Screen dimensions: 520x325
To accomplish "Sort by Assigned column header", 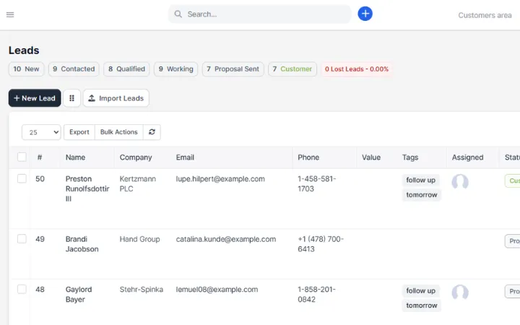I will point(467,157).
